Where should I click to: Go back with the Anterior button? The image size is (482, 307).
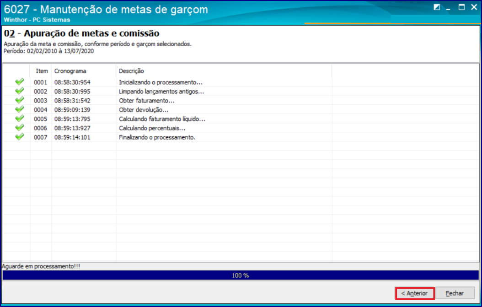point(415,293)
